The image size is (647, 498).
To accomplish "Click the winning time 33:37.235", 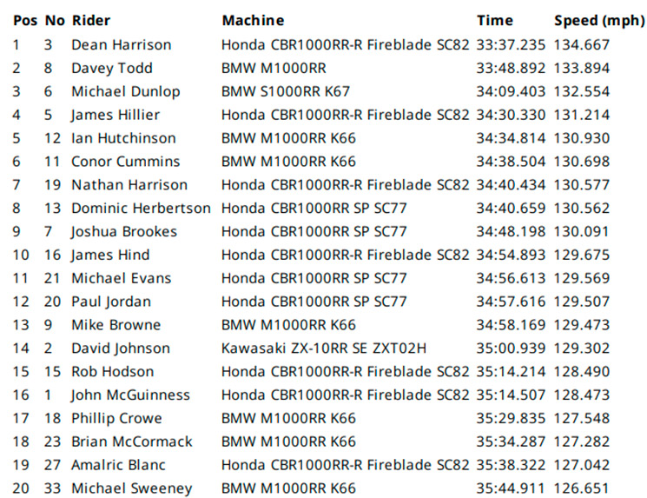I will tap(511, 44).
